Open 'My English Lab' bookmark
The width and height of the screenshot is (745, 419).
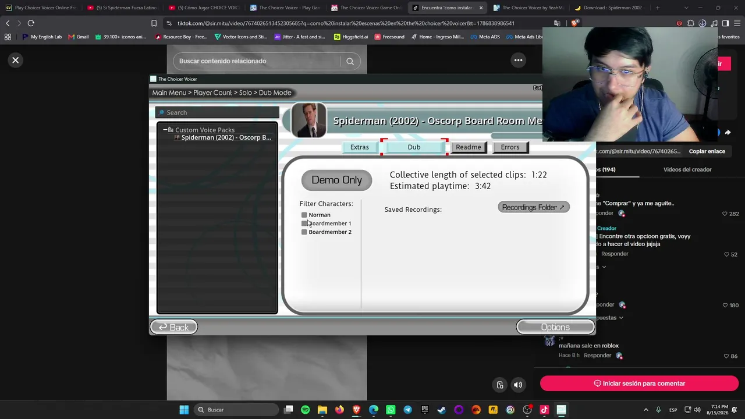(x=42, y=37)
